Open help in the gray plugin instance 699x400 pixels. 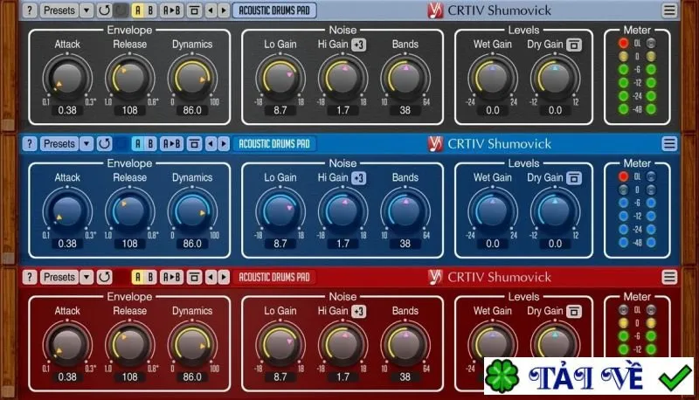(30, 10)
